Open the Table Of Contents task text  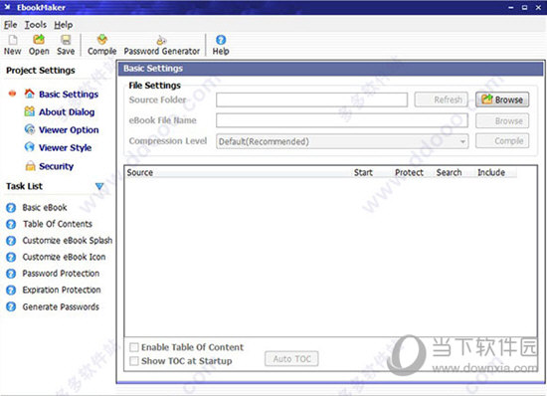point(58,224)
